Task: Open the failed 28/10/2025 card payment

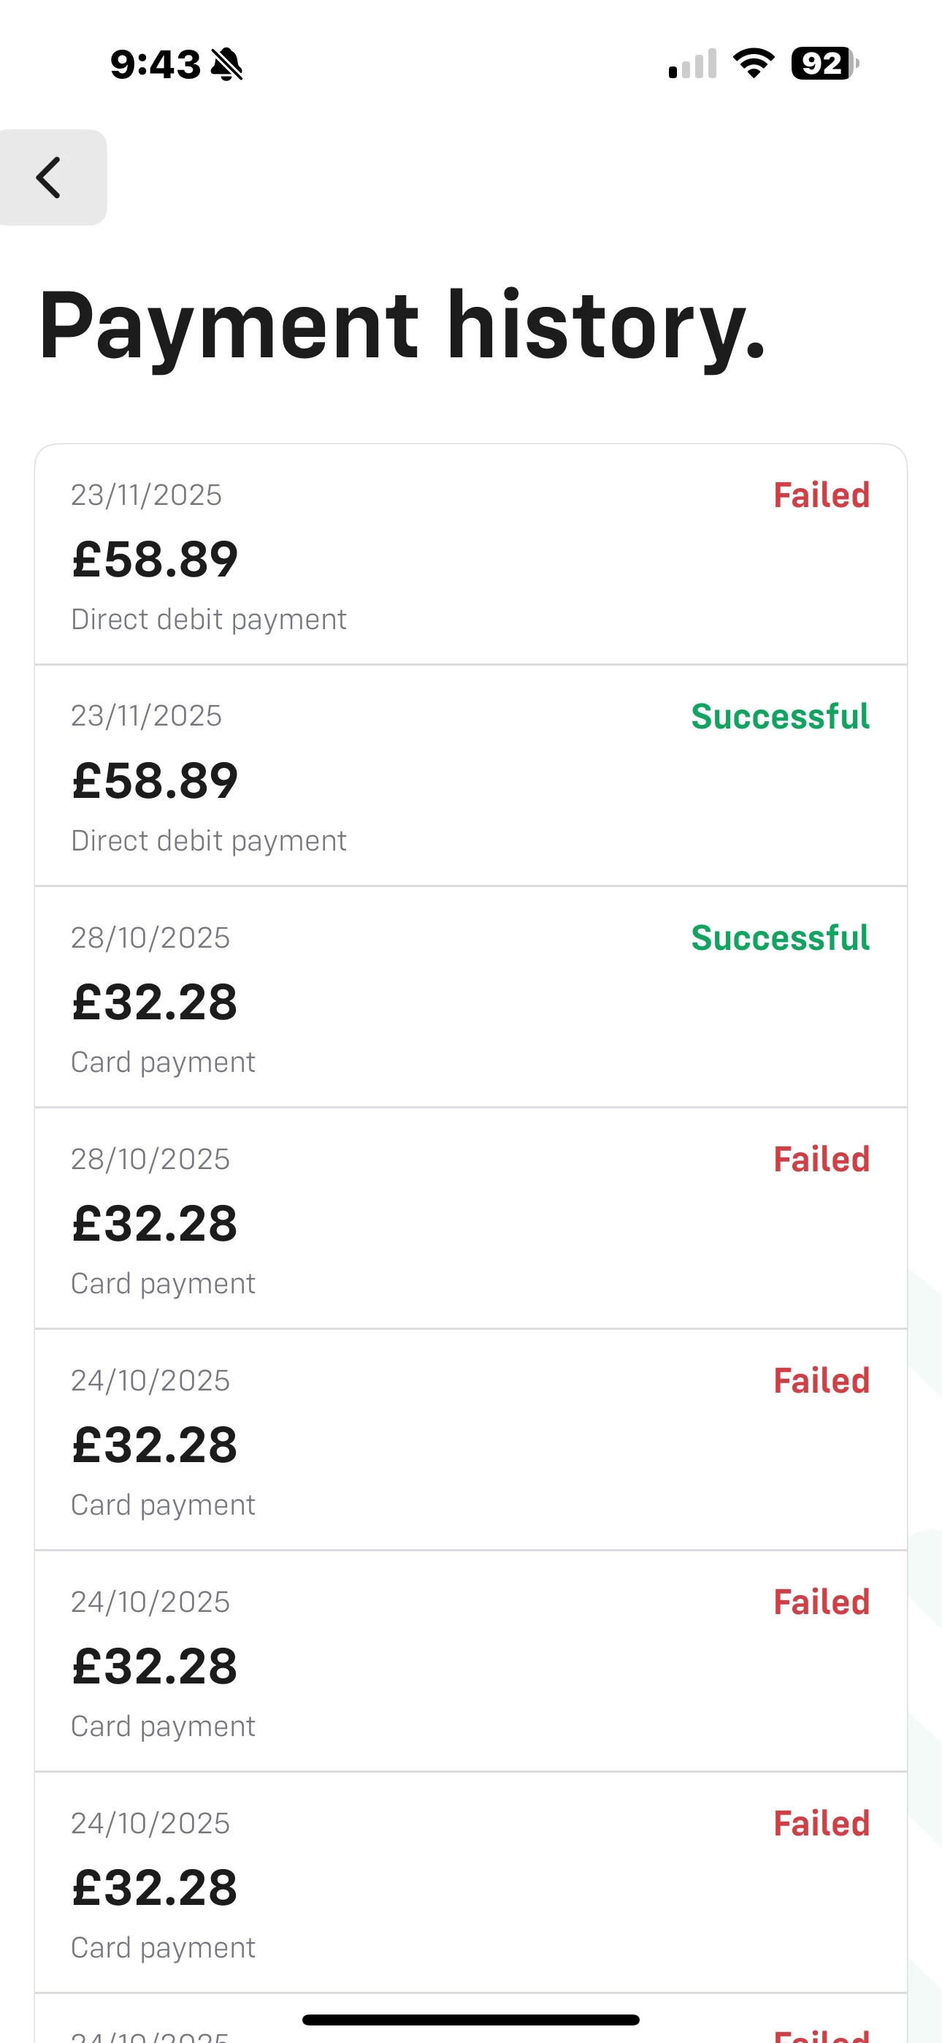Action: point(471,1218)
